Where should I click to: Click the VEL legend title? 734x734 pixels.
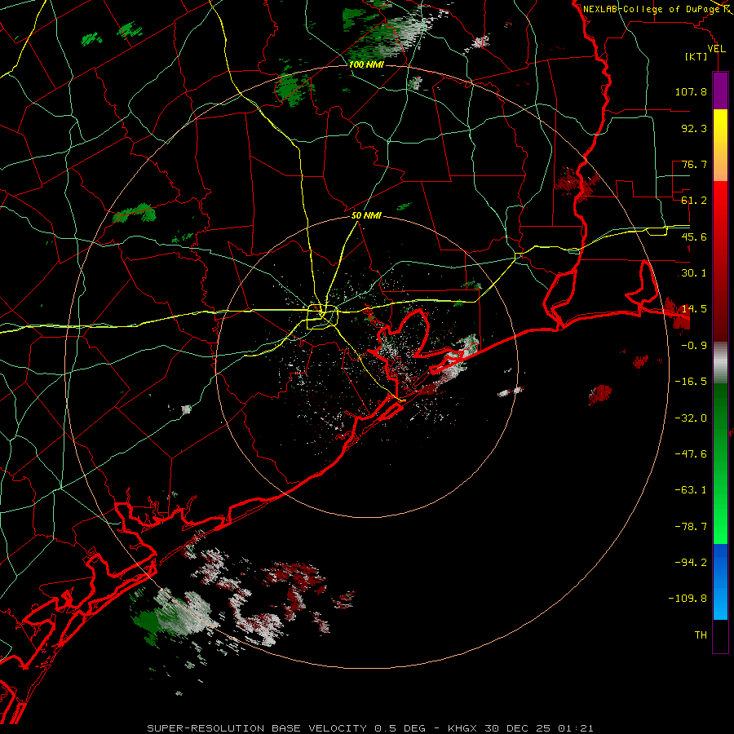coord(716,49)
